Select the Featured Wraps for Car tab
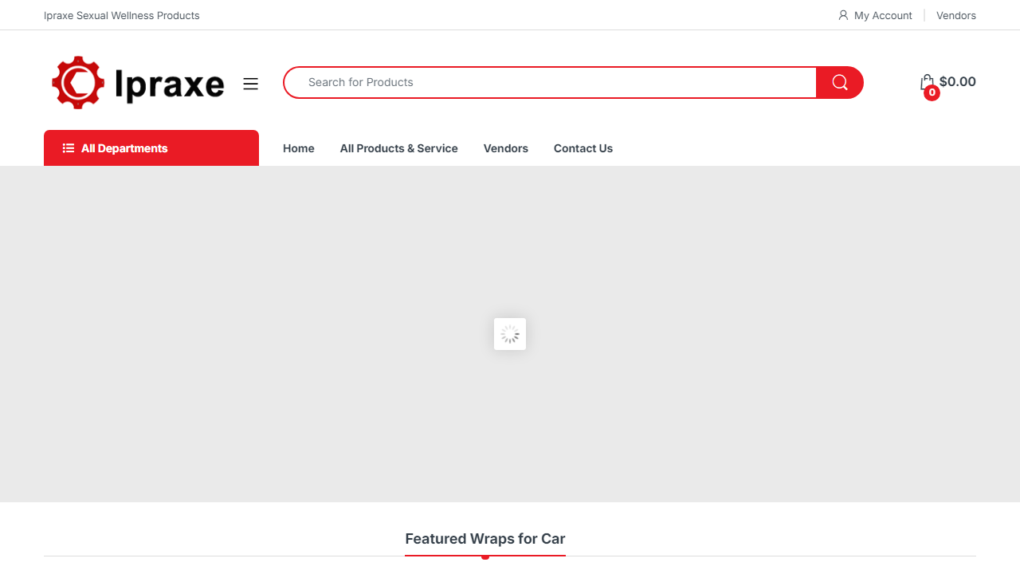Image resolution: width=1020 pixels, height=574 pixels. (x=485, y=539)
